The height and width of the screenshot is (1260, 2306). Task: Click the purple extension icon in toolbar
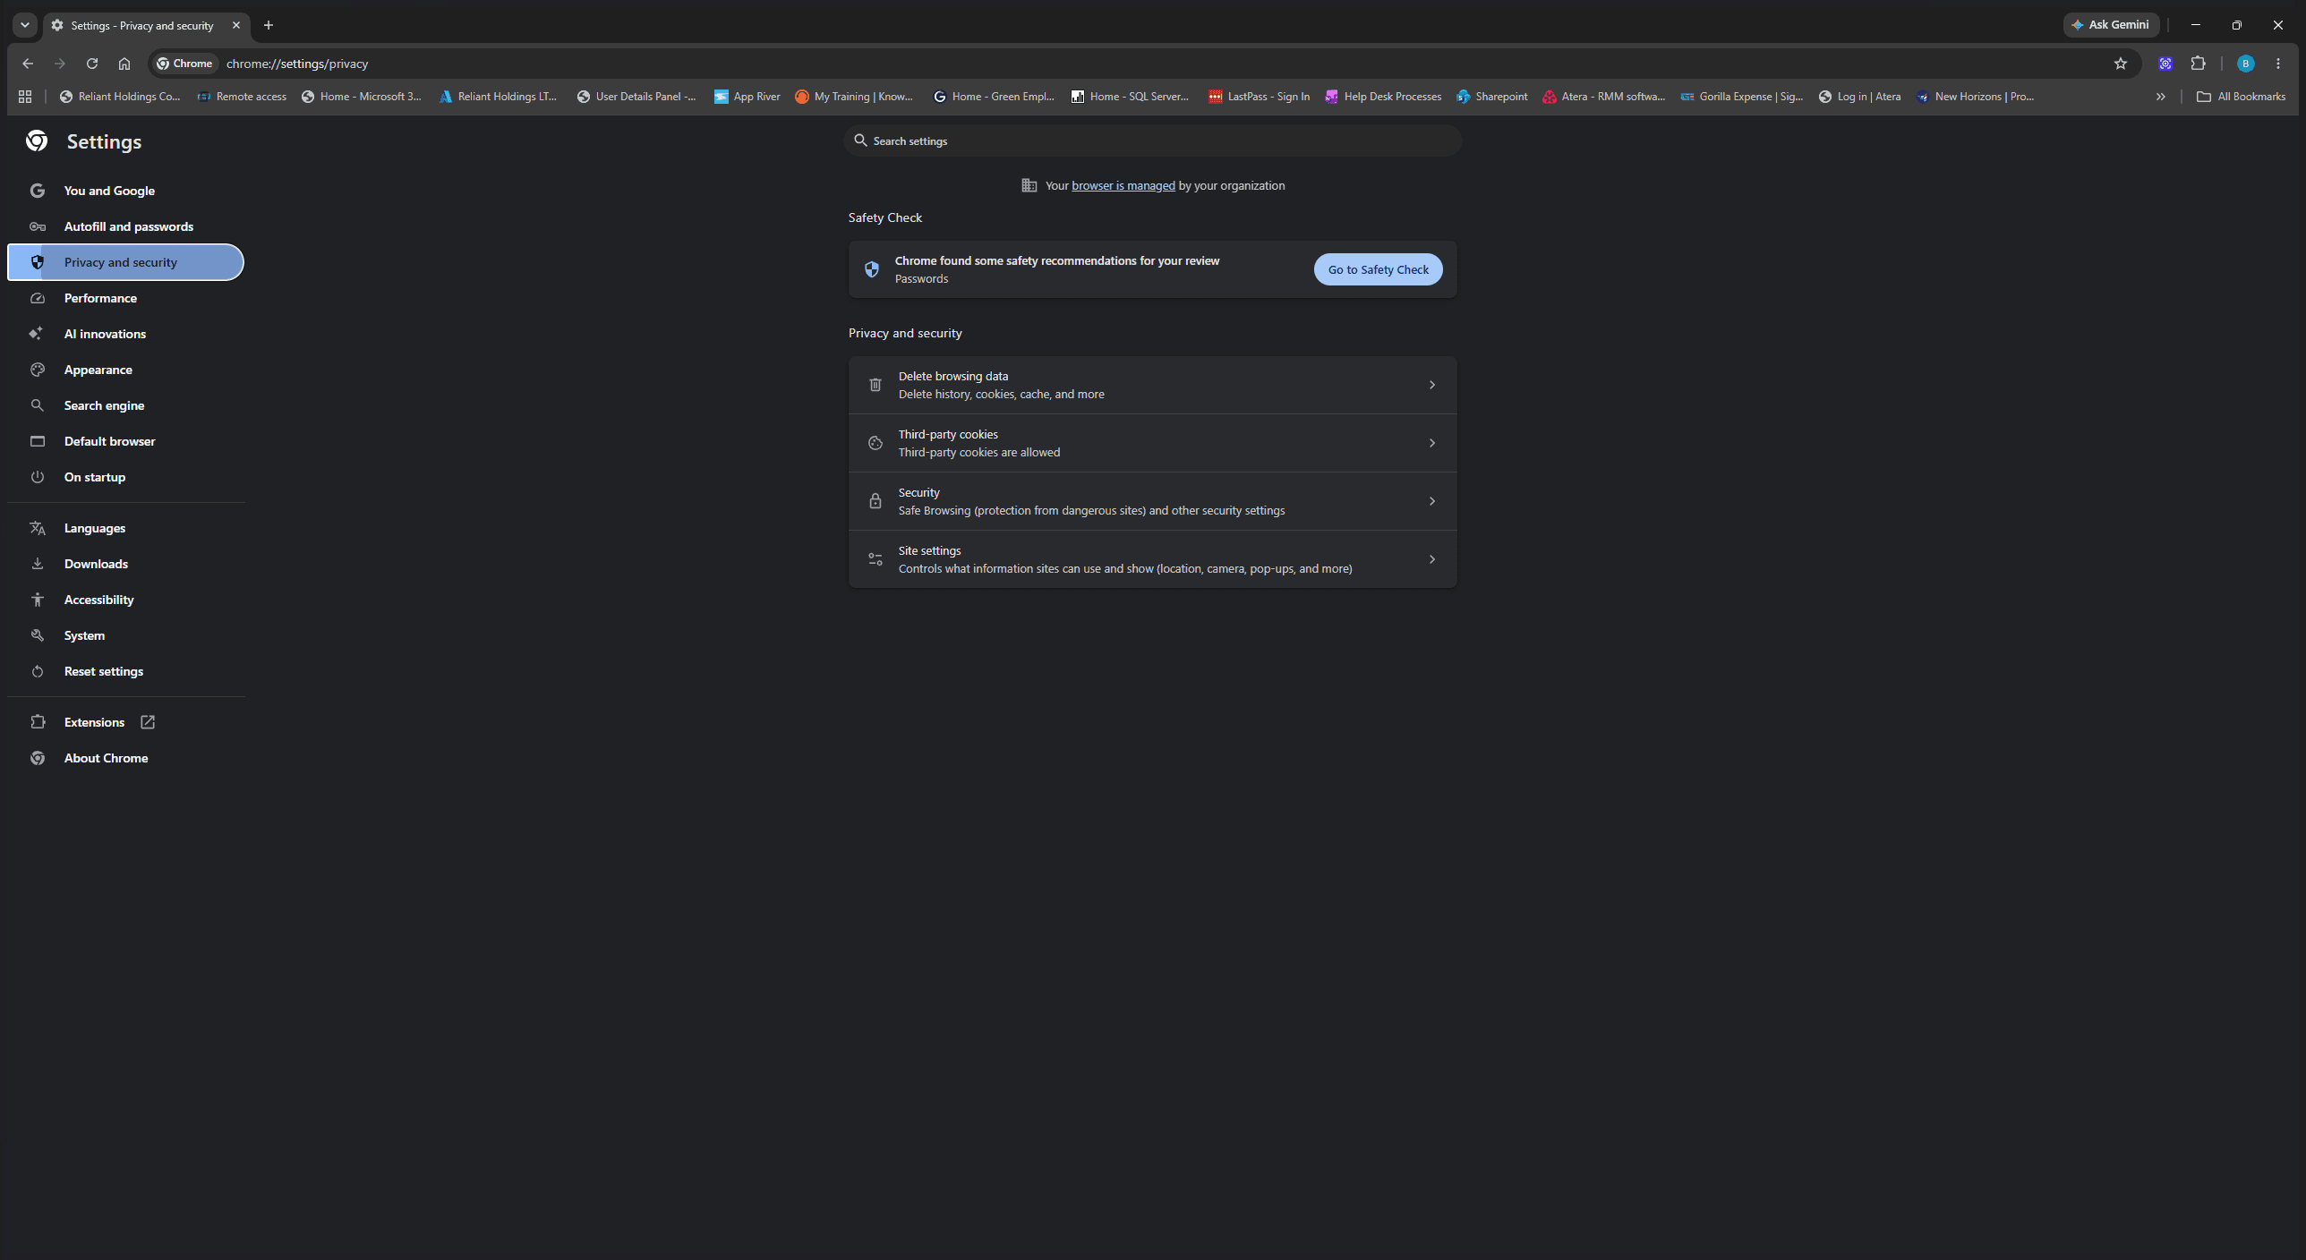[x=2165, y=64]
